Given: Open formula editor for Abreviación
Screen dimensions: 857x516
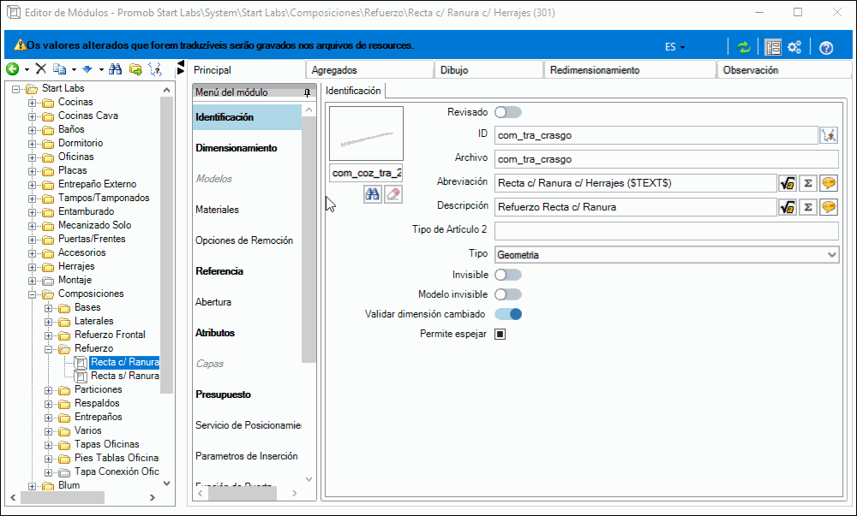Looking at the screenshot, I should [x=788, y=183].
